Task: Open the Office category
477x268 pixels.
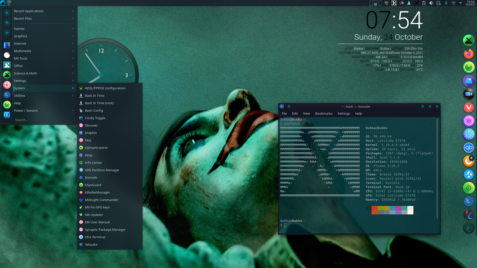Action: (x=44, y=66)
